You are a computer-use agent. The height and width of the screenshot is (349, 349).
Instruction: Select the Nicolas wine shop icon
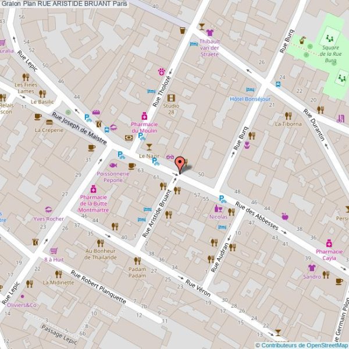coord(219,208)
